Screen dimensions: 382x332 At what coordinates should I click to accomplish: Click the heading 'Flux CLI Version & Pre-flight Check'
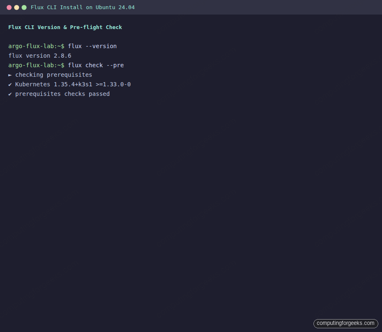[65, 27]
